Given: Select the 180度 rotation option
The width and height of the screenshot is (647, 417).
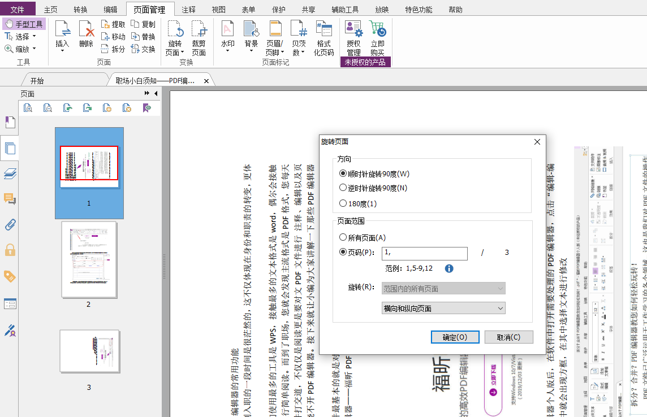Looking at the screenshot, I should (x=343, y=203).
